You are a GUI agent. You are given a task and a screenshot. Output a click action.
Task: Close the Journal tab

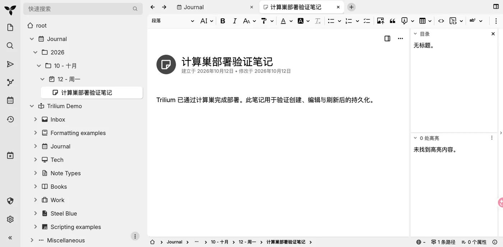click(252, 7)
